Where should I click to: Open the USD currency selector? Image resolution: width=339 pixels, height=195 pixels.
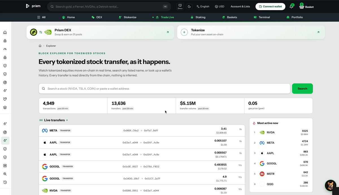pyautogui.click(x=220, y=6)
